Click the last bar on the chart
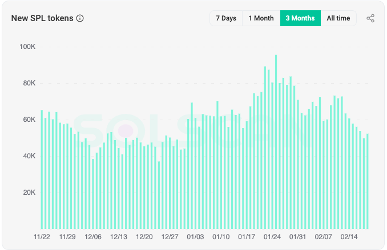Viewport: 387px width, 250px height. pyautogui.click(x=368, y=181)
